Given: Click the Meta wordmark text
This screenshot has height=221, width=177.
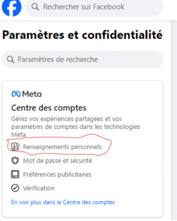Looking at the screenshot, I should (x=32, y=94).
